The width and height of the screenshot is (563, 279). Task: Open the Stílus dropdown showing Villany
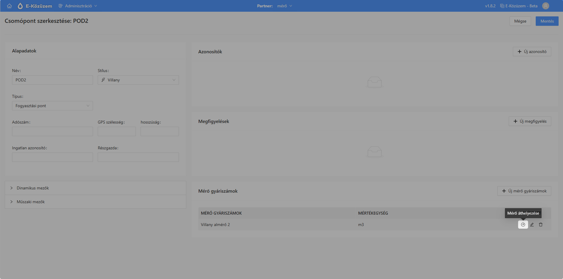138,80
